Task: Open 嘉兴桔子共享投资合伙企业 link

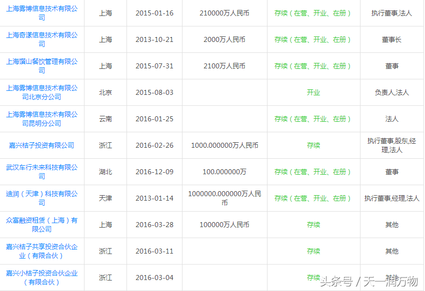Action: [x=41, y=251]
